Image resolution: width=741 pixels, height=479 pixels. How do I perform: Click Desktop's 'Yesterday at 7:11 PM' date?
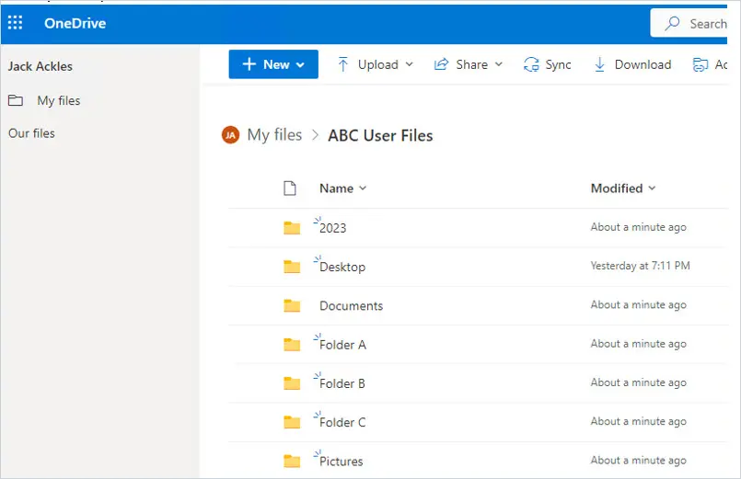click(640, 266)
